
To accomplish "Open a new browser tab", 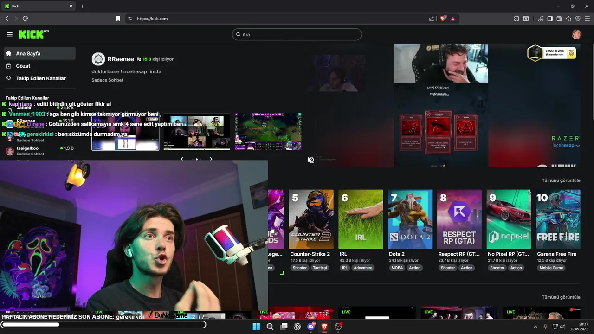I will (82, 6).
